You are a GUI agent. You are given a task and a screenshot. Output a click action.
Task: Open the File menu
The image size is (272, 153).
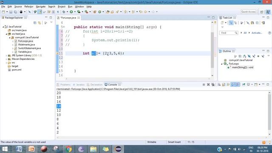pos(3,7)
